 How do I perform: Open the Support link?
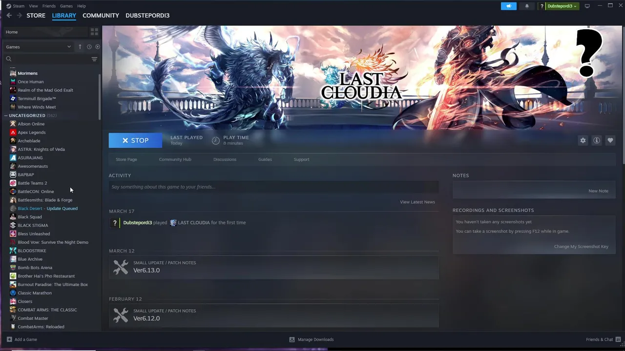301,159
